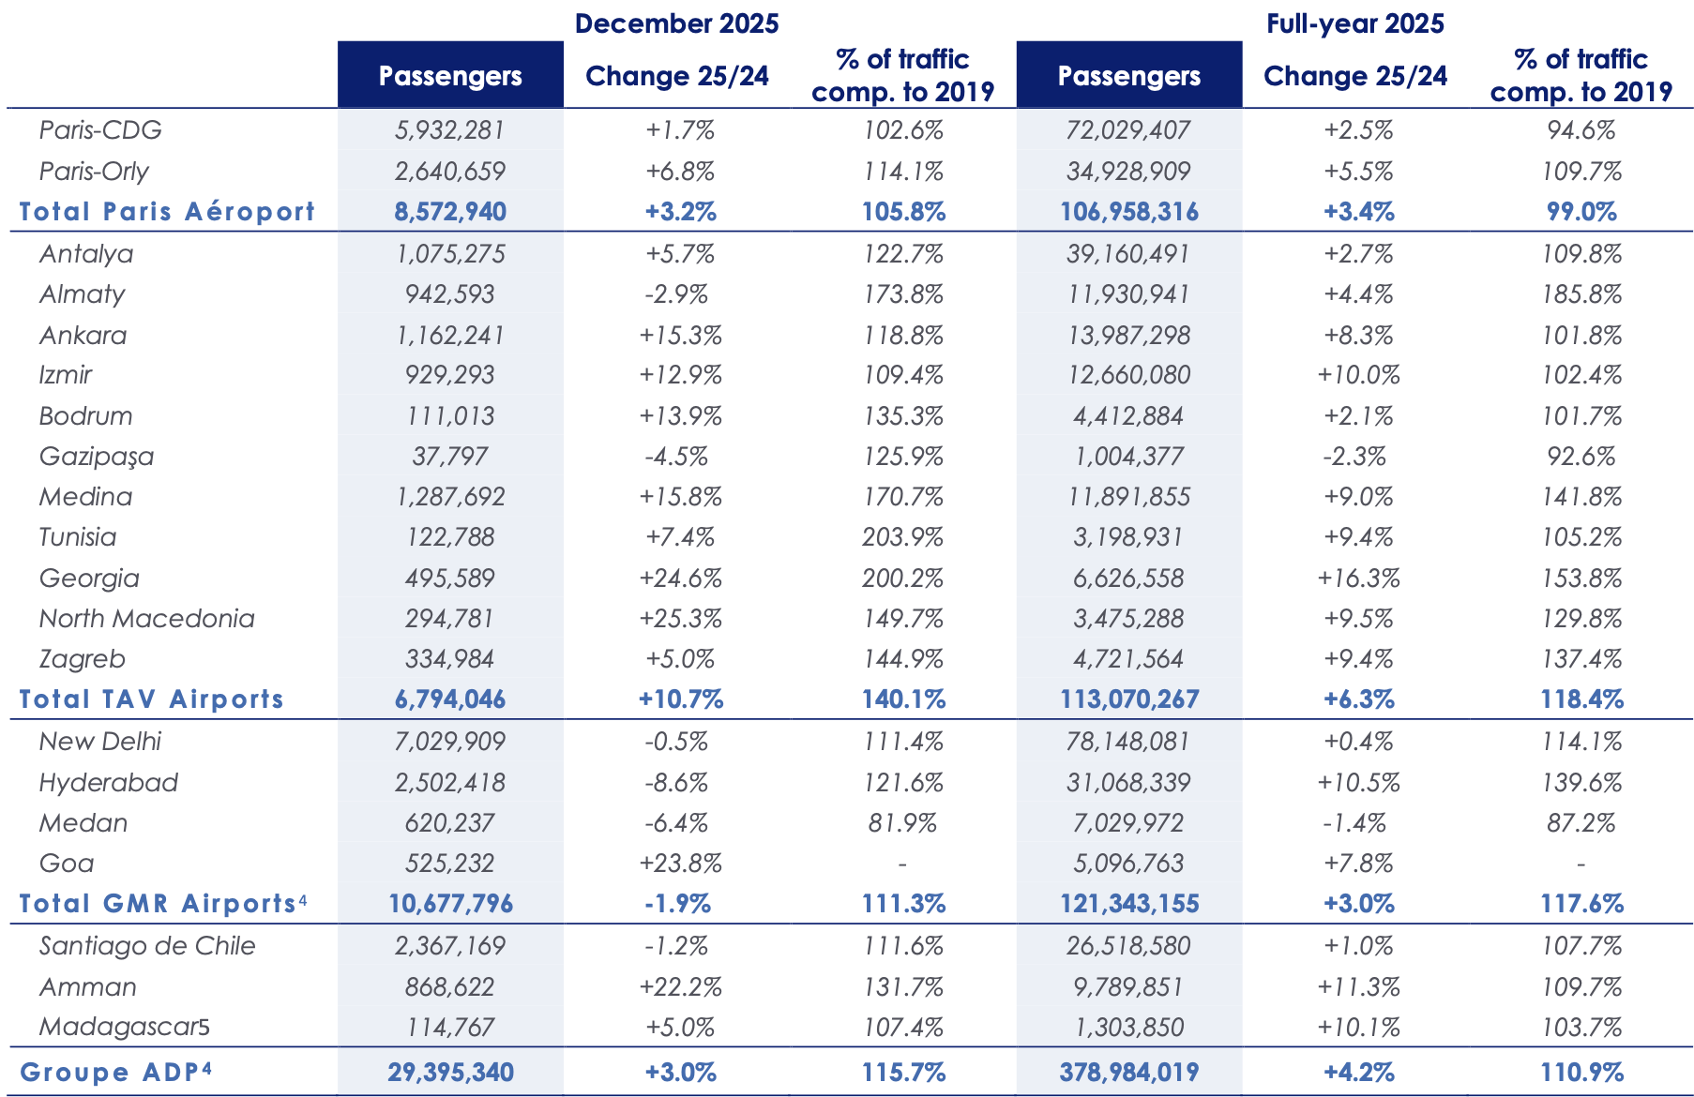Select the Total GMR Airports row label

click(159, 904)
